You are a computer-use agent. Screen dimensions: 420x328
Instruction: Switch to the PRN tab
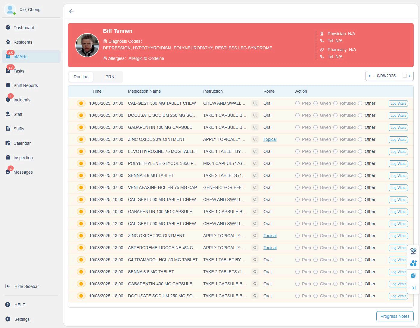(x=110, y=77)
